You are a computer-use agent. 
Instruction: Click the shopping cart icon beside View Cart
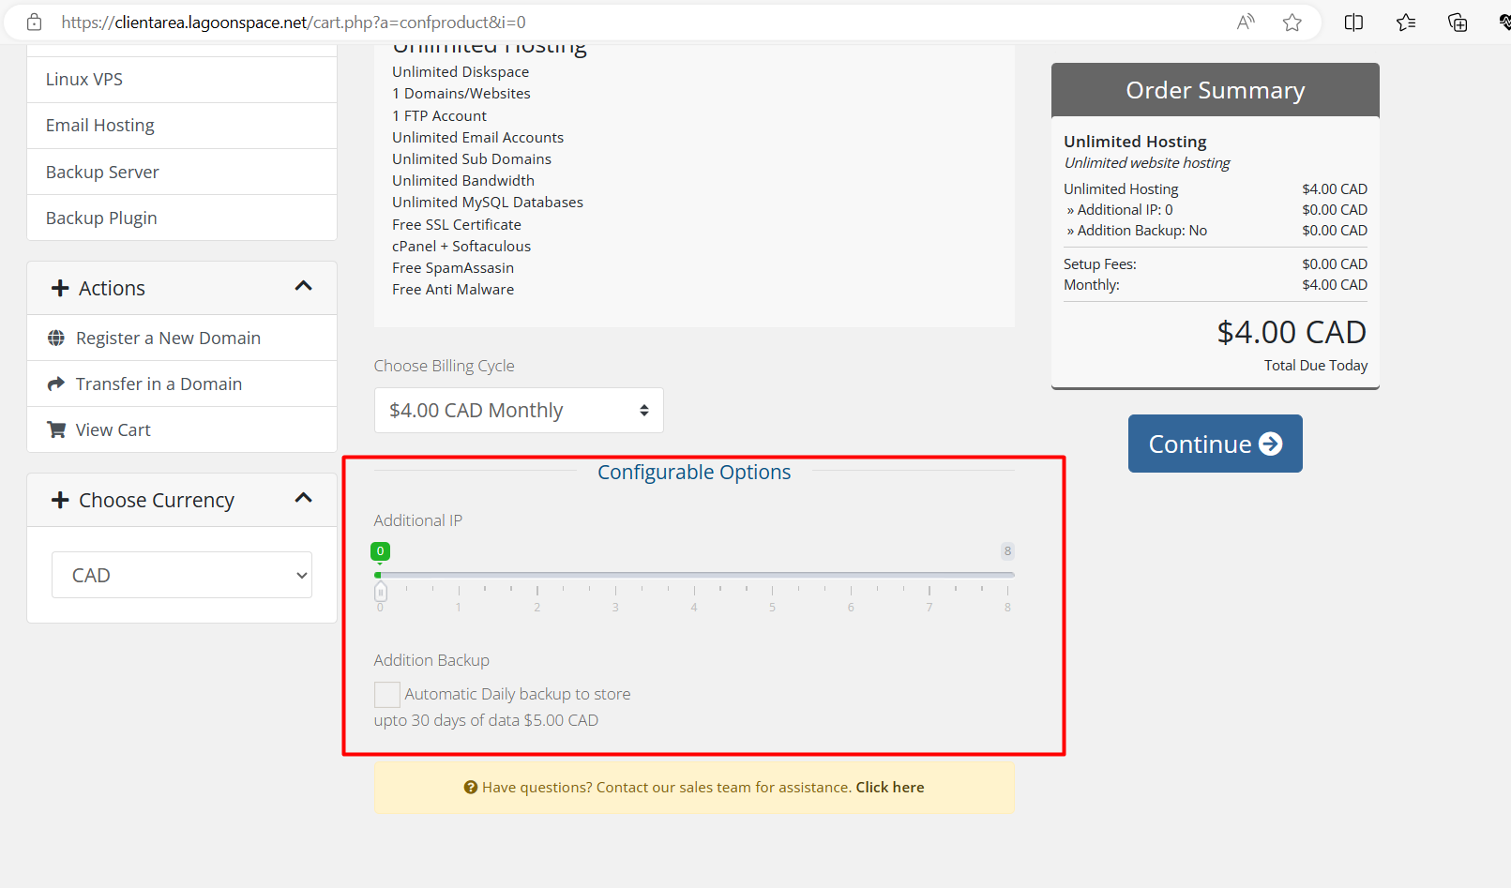(x=56, y=429)
